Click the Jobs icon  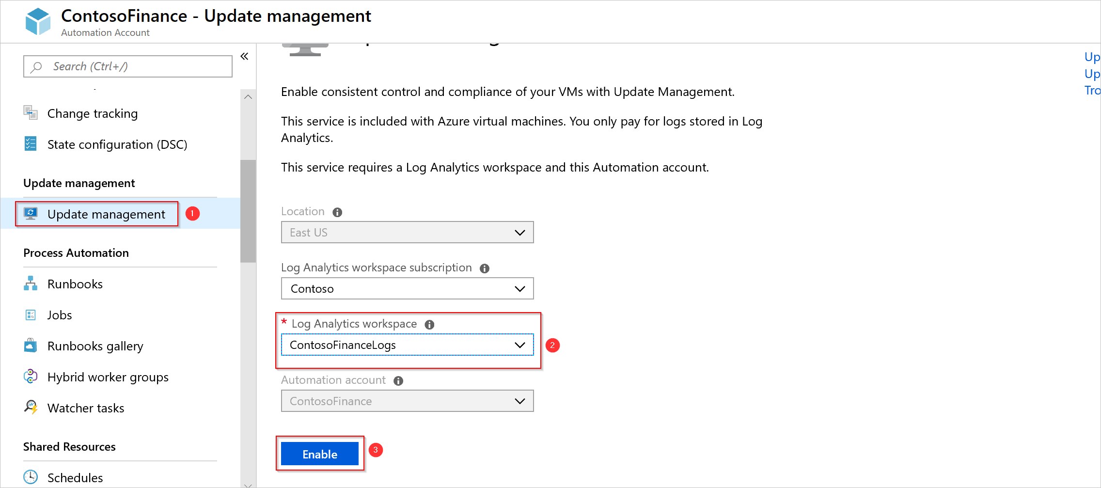(30, 315)
